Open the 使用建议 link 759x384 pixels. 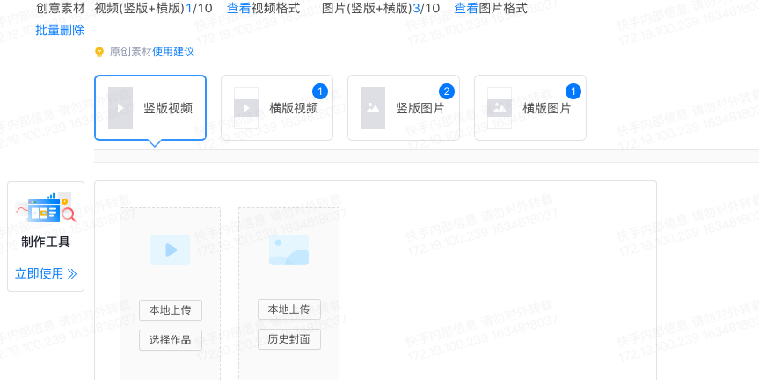tap(173, 52)
